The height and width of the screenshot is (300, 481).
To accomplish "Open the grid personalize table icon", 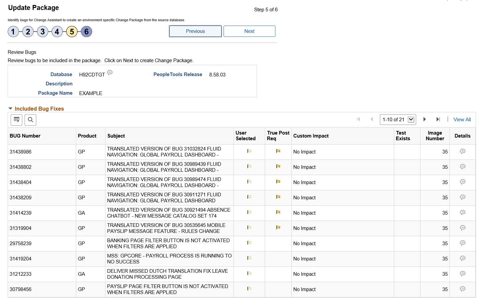I will click(16, 120).
